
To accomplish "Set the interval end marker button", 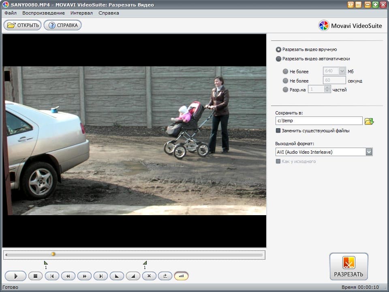I will pos(133,276).
